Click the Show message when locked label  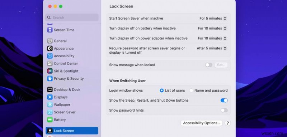click(132, 65)
